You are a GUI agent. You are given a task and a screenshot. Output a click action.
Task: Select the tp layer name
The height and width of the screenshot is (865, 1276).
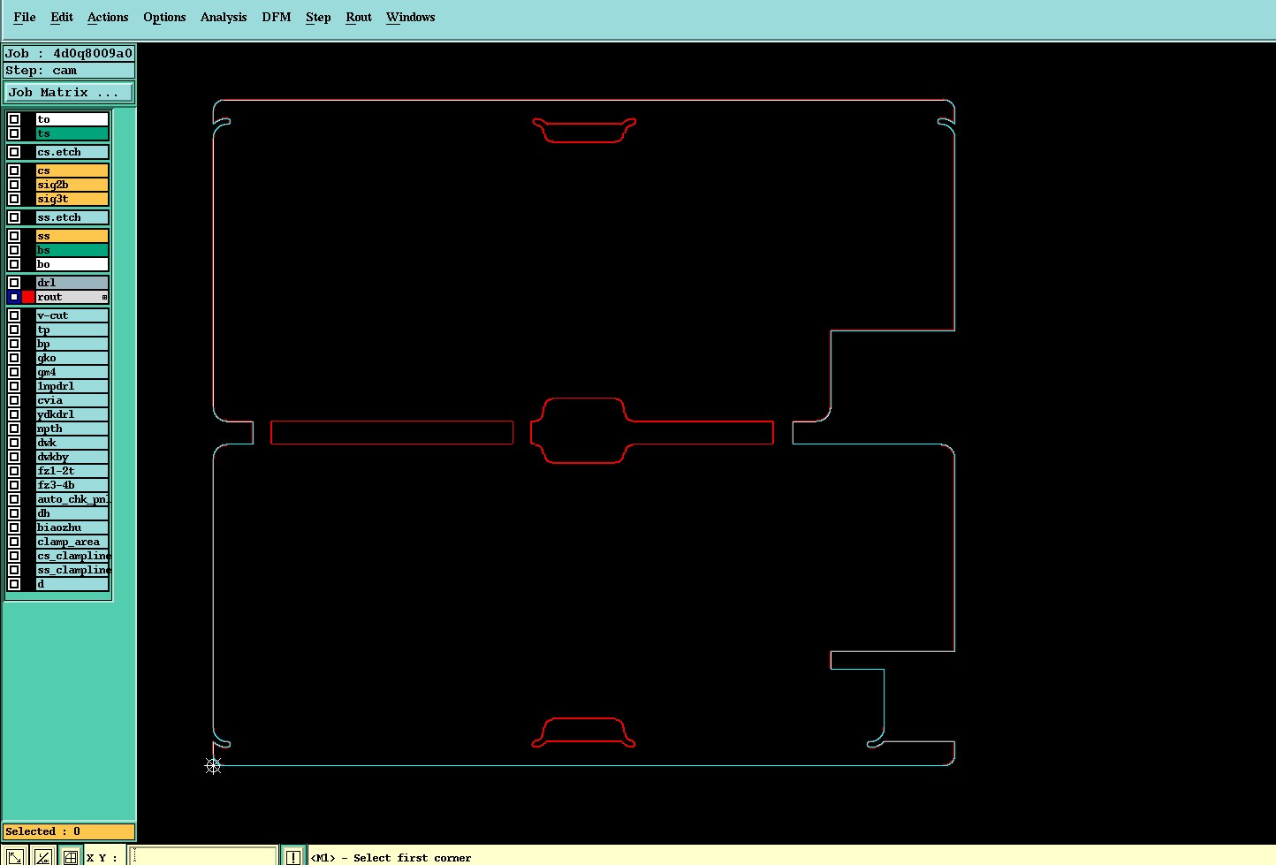72,330
